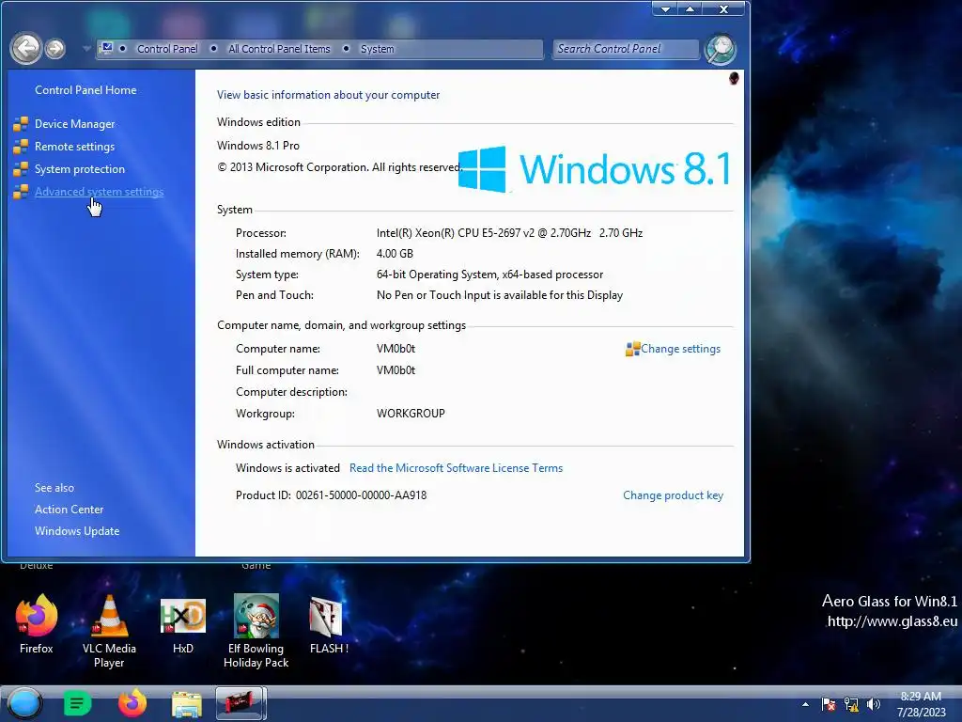This screenshot has width=962, height=722.
Task: Open the recent pages dropdown arrow
Action: point(86,49)
